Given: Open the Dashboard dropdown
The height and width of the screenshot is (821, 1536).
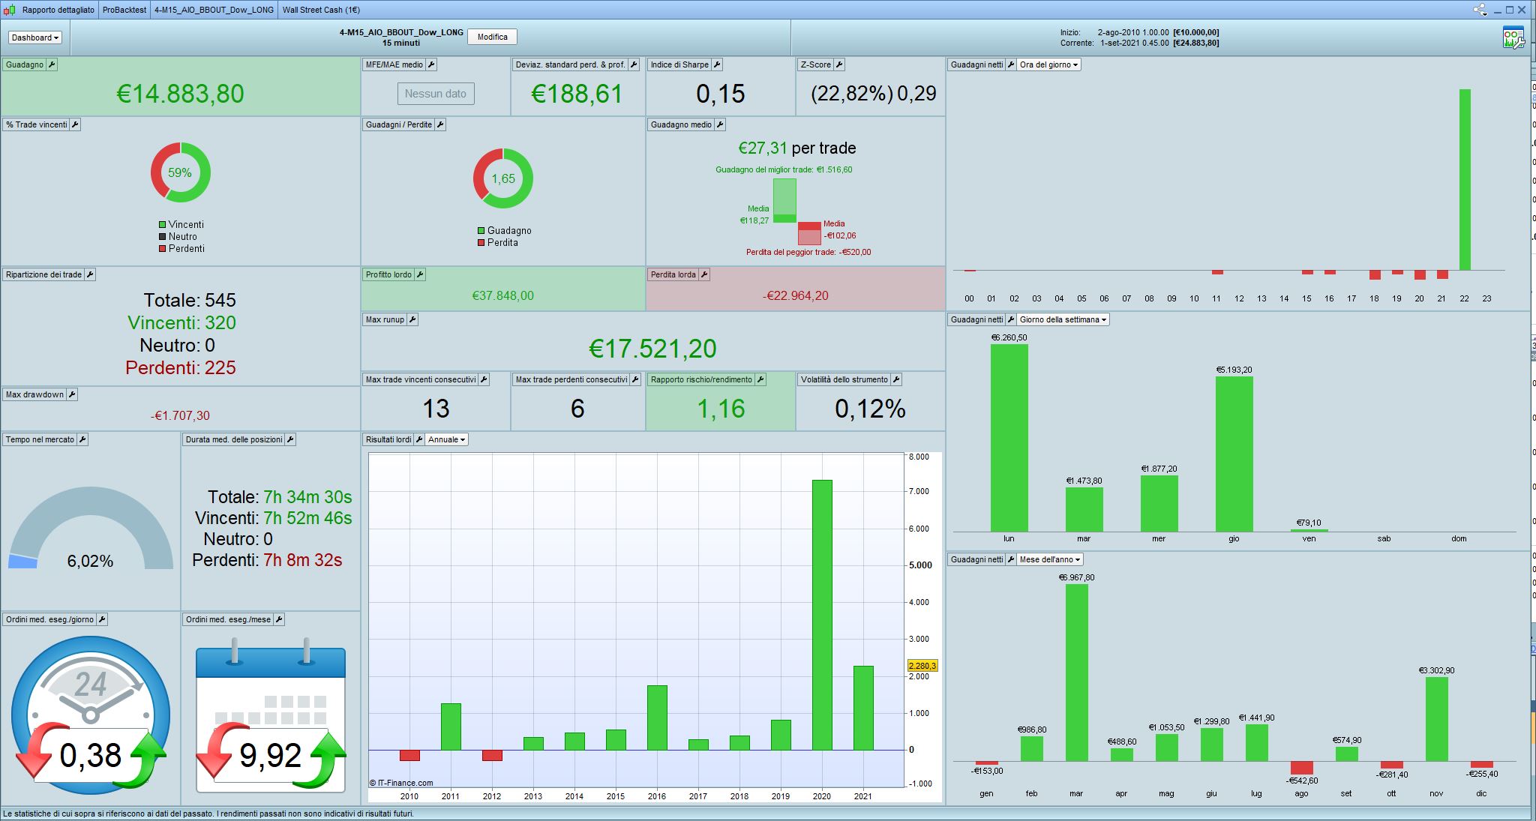Looking at the screenshot, I should click(x=35, y=37).
